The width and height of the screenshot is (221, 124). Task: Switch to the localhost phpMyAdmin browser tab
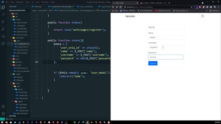[153, 3]
